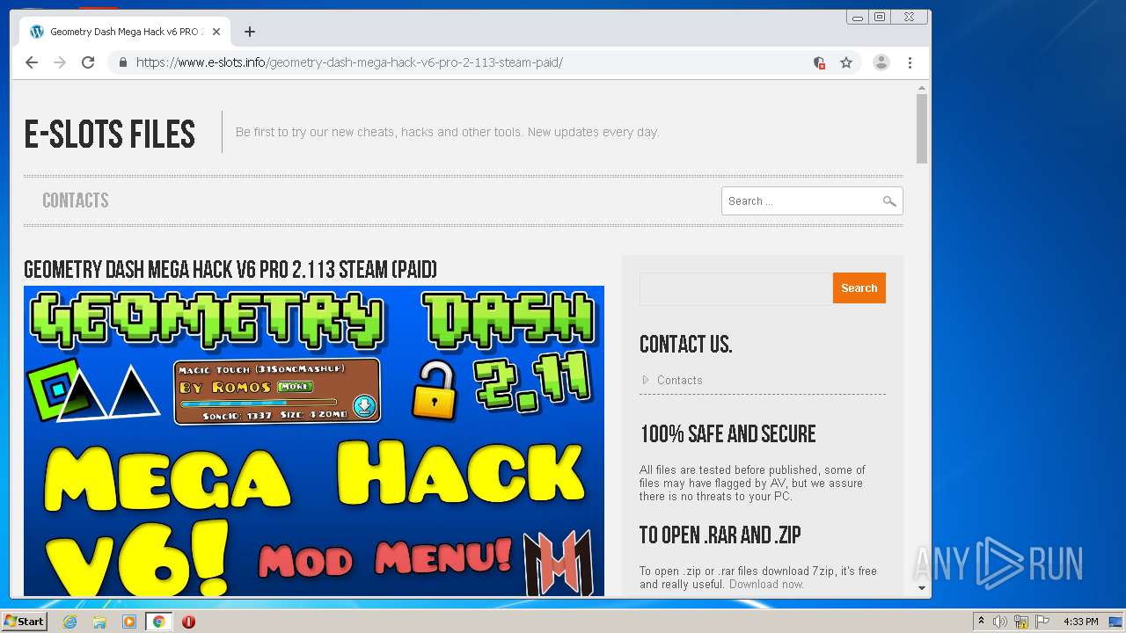Submit search with the magnifier icon
Image resolution: width=1126 pixels, height=633 pixels.
click(889, 201)
